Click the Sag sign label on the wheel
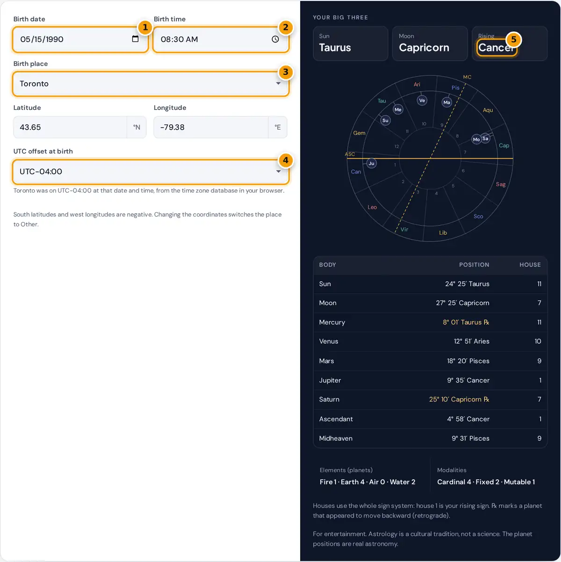This screenshot has width=561, height=562. pyautogui.click(x=501, y=184)
